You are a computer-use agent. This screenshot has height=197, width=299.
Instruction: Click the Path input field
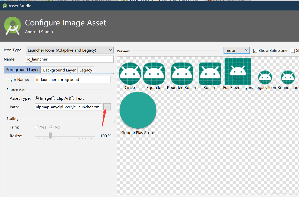(69, 107)
